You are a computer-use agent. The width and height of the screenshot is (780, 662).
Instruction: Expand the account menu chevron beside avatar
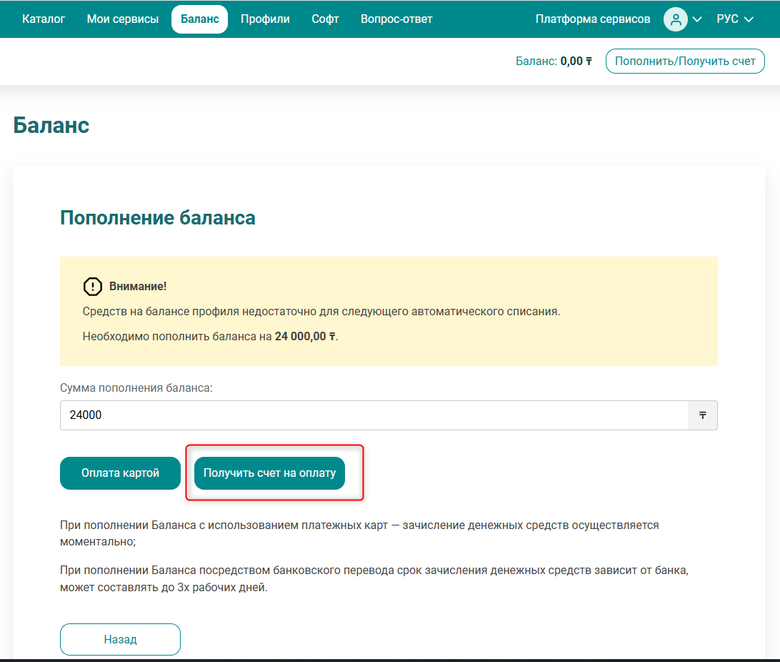[697, 19]
